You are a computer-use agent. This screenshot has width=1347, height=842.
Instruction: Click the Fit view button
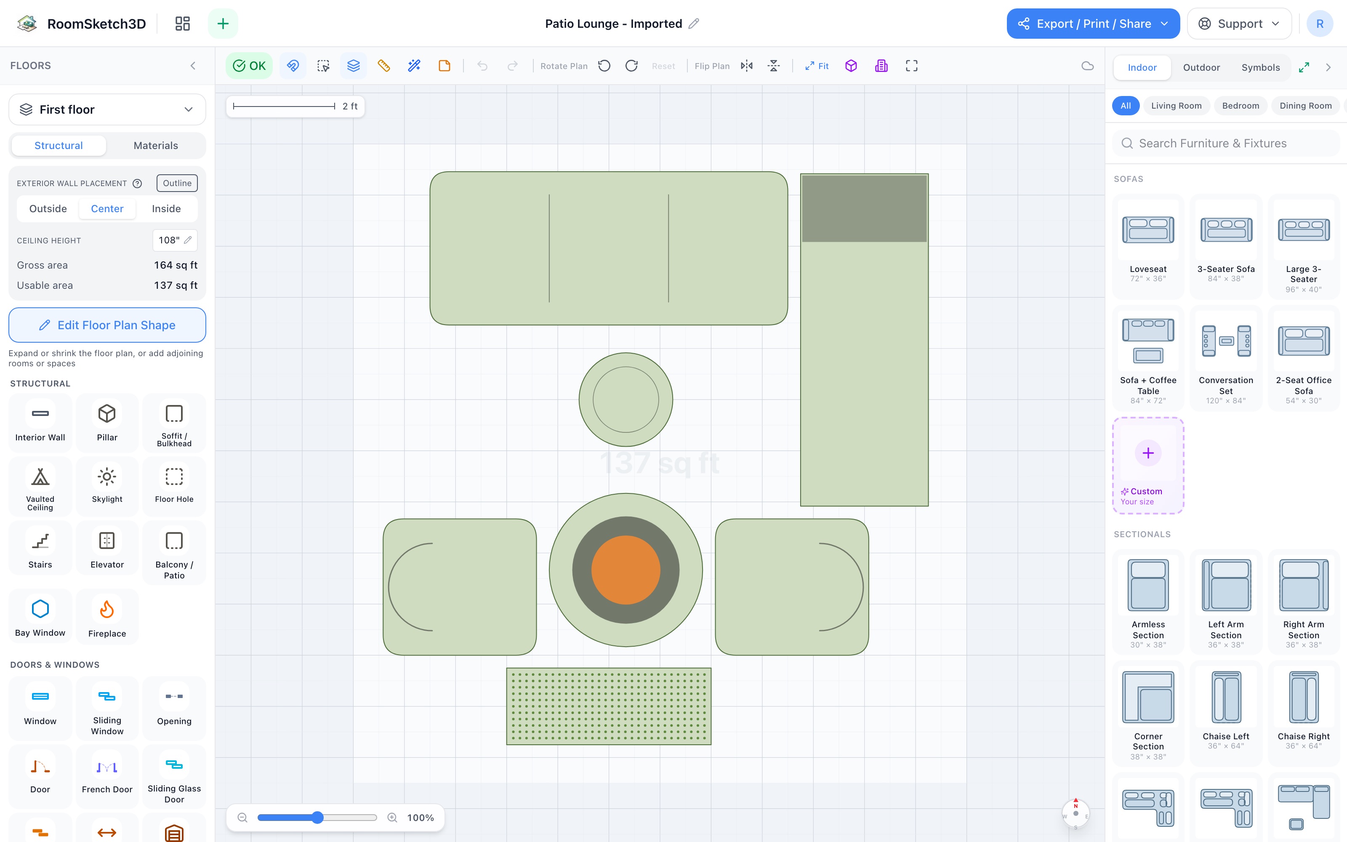(817, 66)
